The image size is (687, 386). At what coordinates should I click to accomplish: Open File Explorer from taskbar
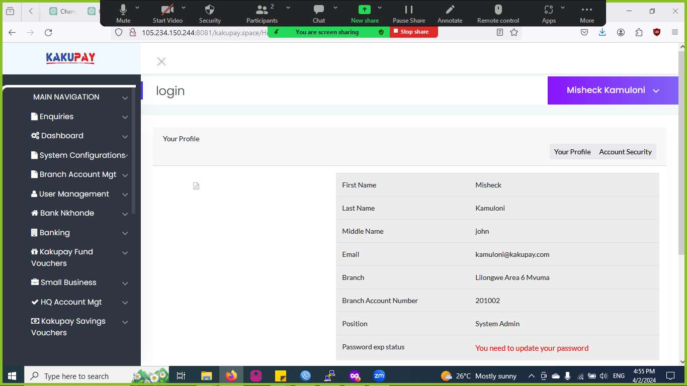[206, 376]
